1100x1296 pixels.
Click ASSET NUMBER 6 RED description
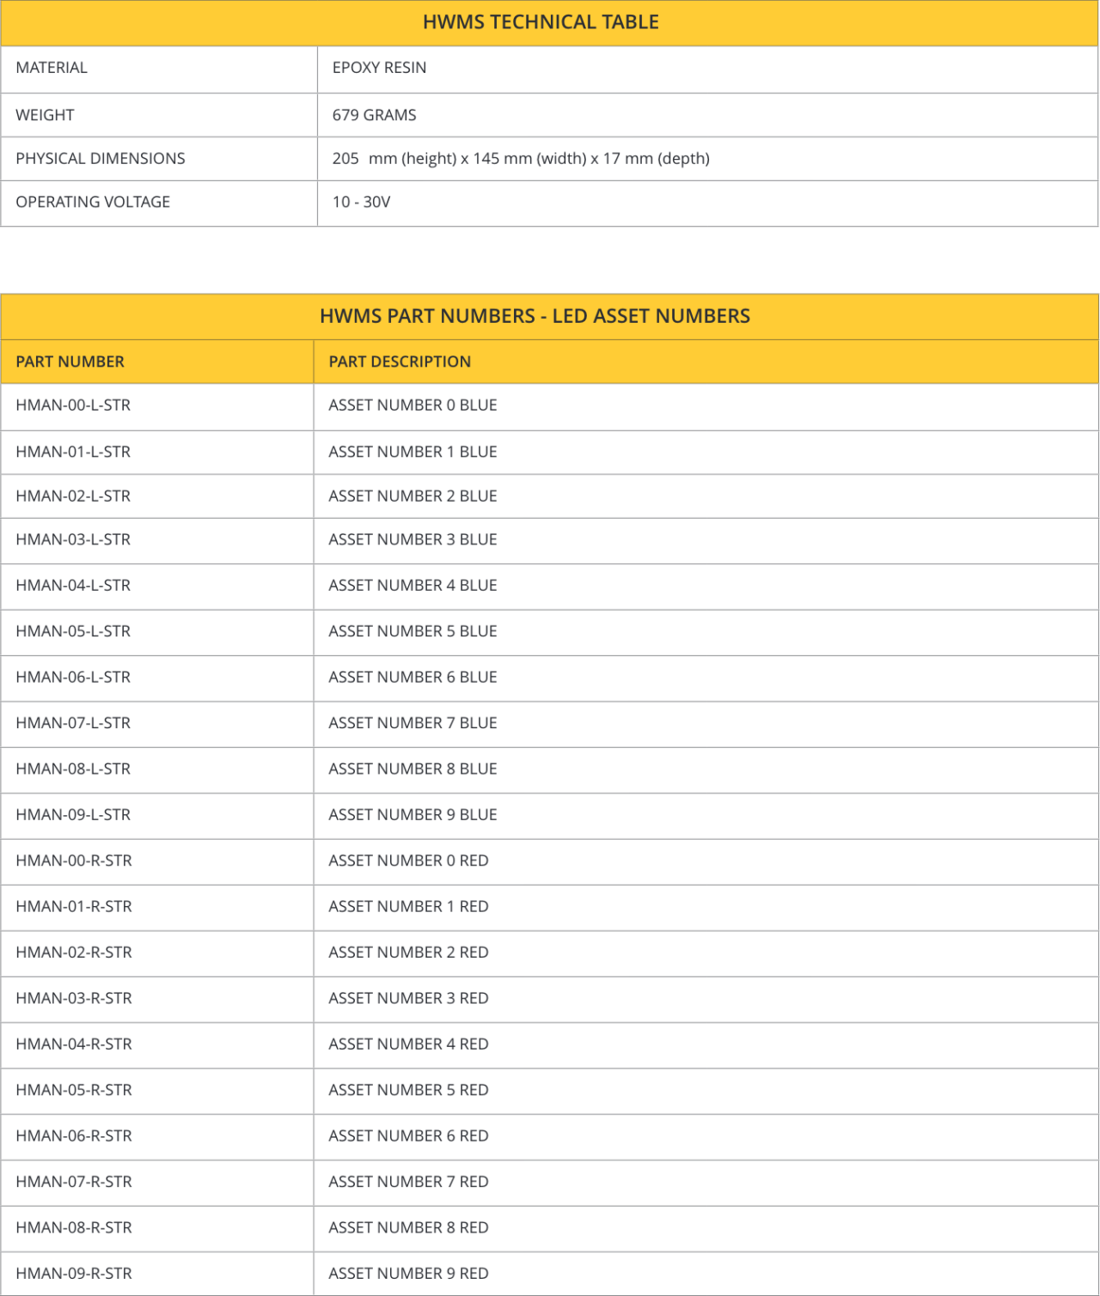click(408, 1136)
